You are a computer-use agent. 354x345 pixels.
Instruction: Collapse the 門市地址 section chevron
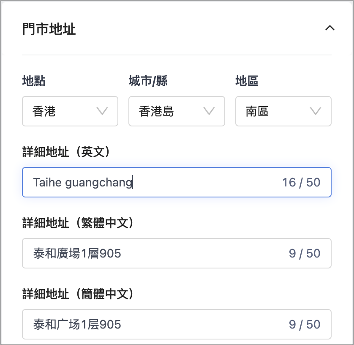(x=329, y=28)
